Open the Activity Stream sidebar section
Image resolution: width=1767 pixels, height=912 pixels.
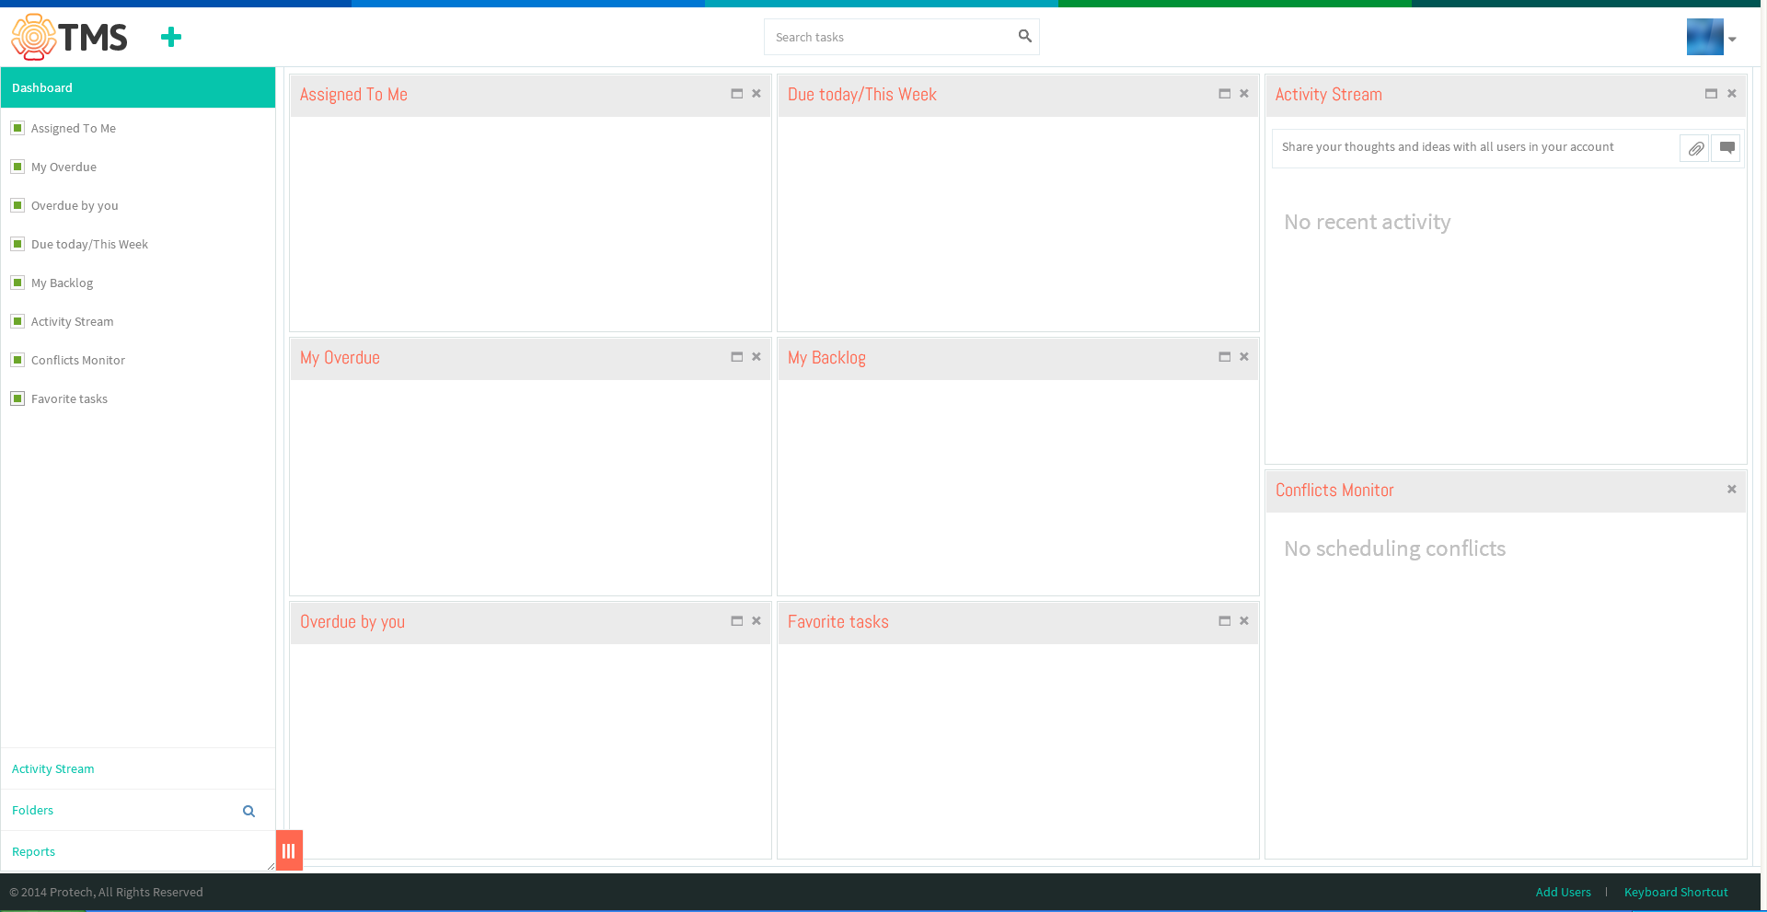point(53,768)
